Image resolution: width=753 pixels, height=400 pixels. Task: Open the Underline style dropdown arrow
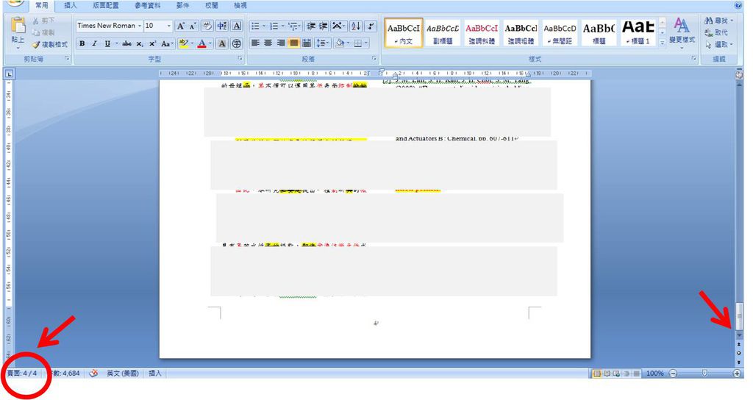[x=116, y=43]
